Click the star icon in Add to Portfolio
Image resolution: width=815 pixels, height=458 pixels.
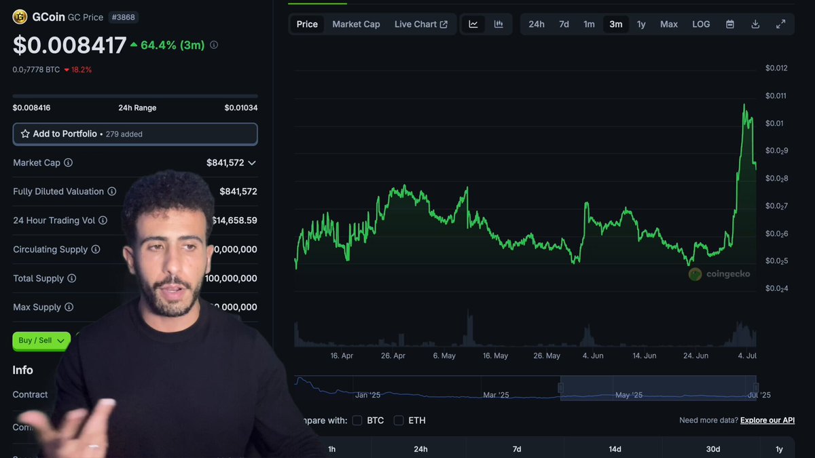tap(25, 134)
